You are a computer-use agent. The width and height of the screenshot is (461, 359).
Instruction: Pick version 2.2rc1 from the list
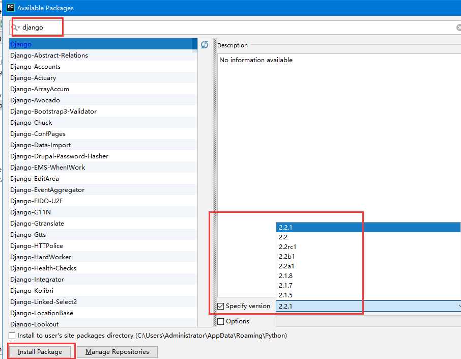pos(368,246)
